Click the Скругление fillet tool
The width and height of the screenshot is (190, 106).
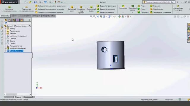[x=123, y=7]
